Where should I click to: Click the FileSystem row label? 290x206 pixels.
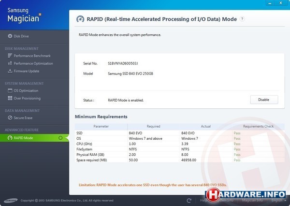(84, 149)
